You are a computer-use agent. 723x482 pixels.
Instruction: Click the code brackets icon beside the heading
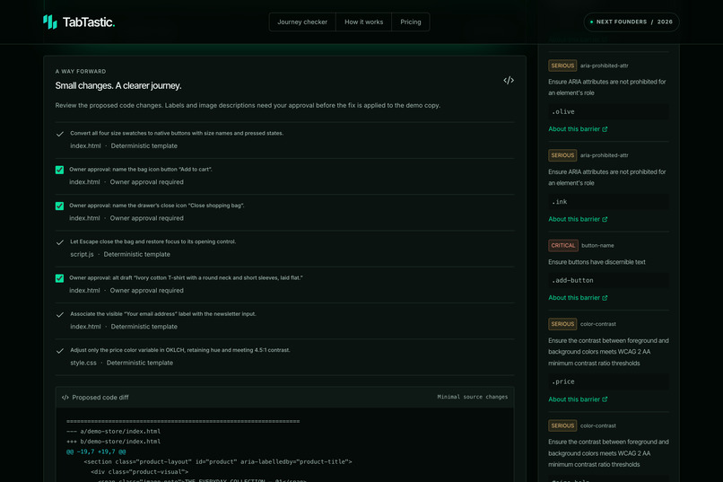(508, 80)
